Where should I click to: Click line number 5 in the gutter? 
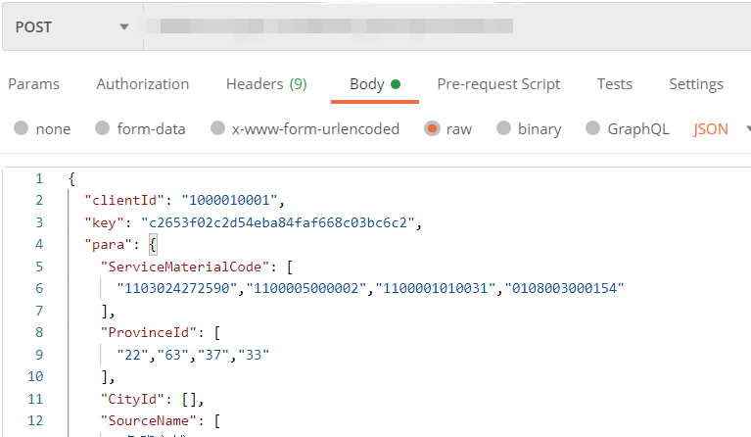point(38,267)
